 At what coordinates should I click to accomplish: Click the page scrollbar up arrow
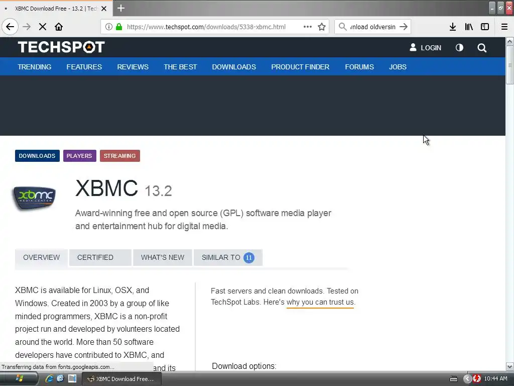coord(509,41)
